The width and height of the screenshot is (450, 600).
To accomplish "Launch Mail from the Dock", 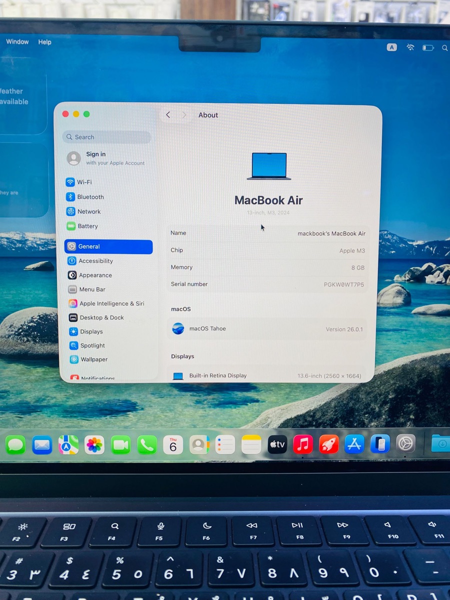I will (x=42, y=444).
